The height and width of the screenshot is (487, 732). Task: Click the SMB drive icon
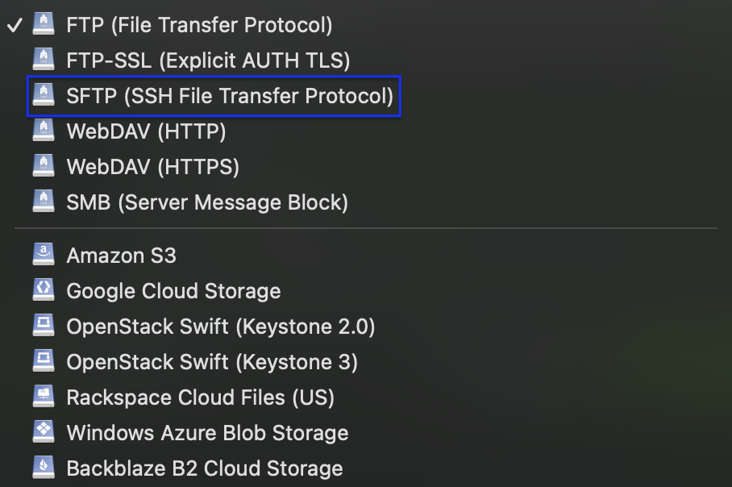[x=44, y=202]
